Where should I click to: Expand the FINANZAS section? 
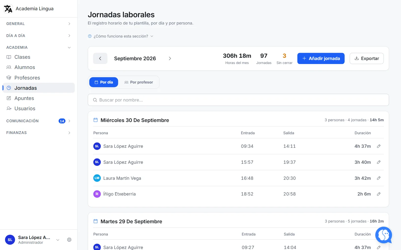click(39, 133)
